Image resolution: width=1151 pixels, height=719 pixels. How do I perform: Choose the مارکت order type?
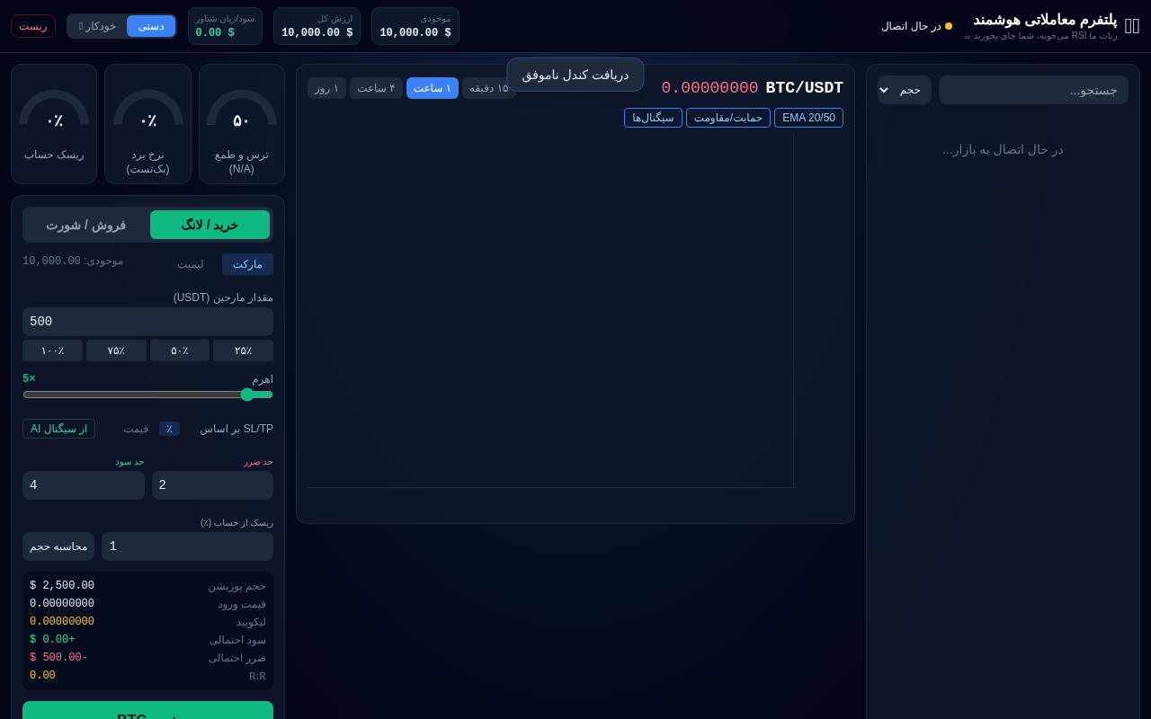(x=247, y=264)
